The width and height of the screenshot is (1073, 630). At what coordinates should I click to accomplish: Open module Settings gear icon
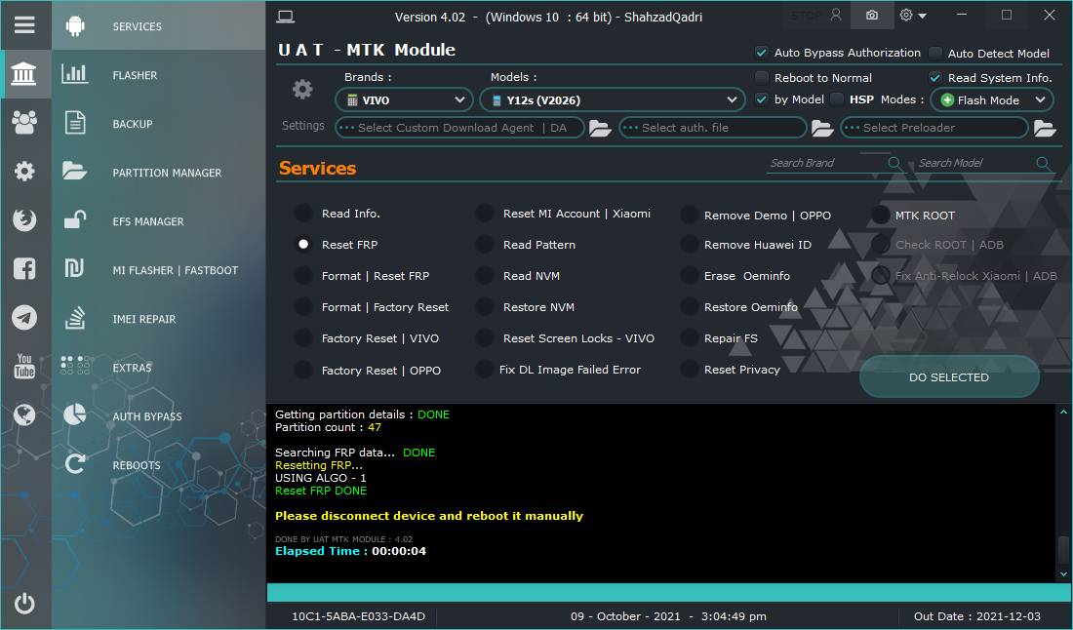302,90
